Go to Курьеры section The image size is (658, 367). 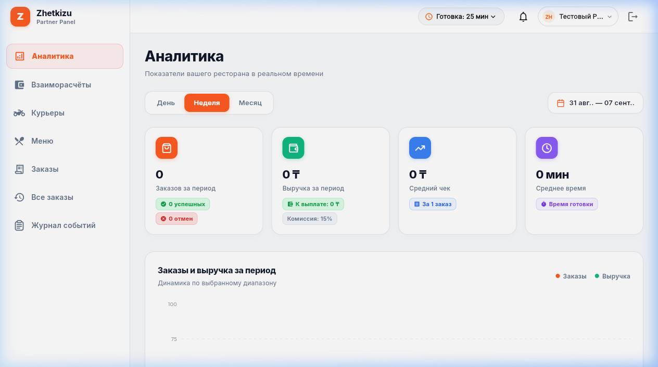click(x=65, y=113)
